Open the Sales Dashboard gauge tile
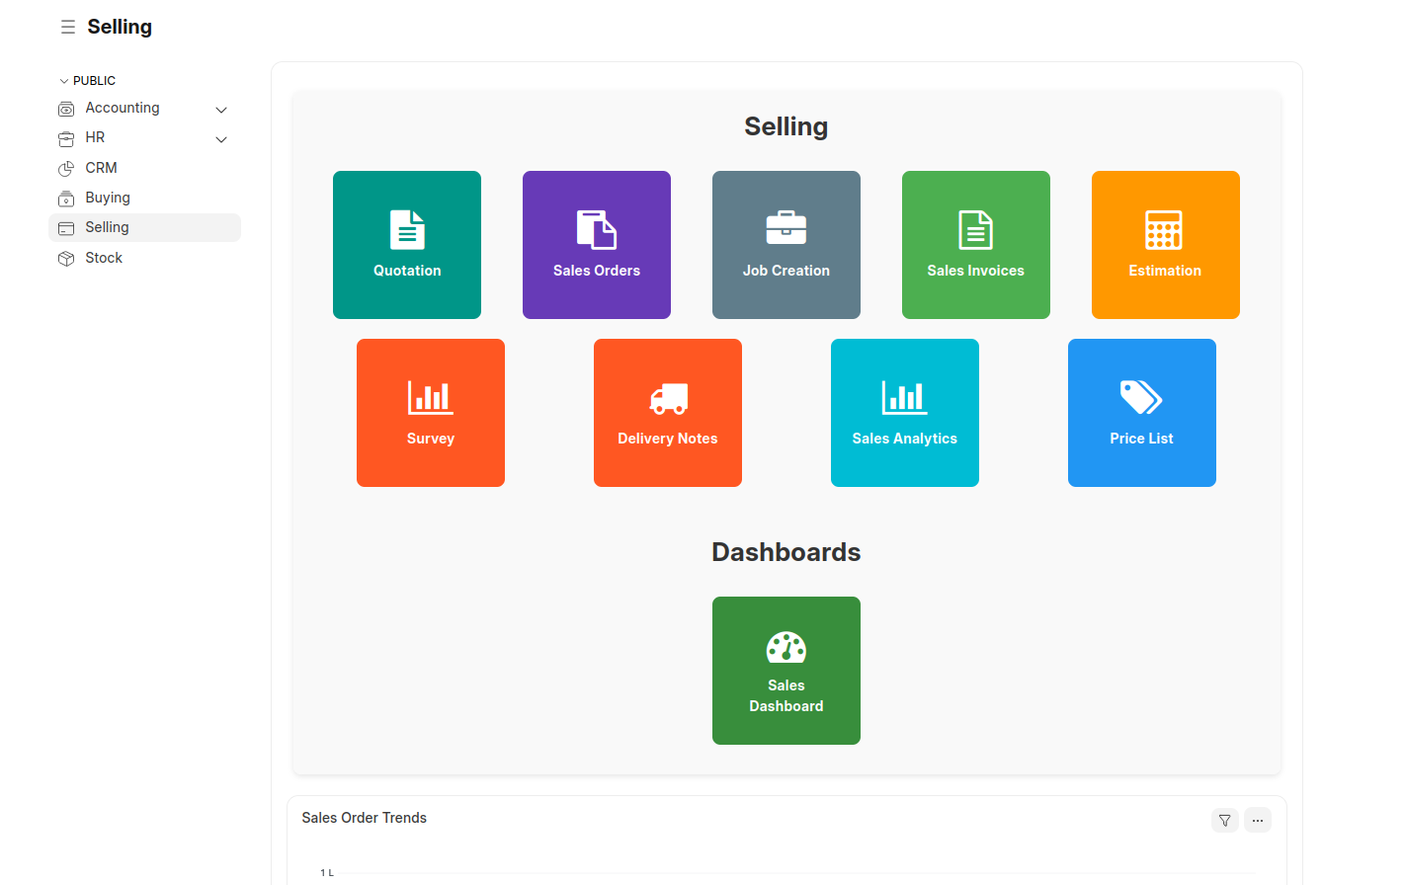Viewport: 1405px width, 885px height. (x=786, y=671)
